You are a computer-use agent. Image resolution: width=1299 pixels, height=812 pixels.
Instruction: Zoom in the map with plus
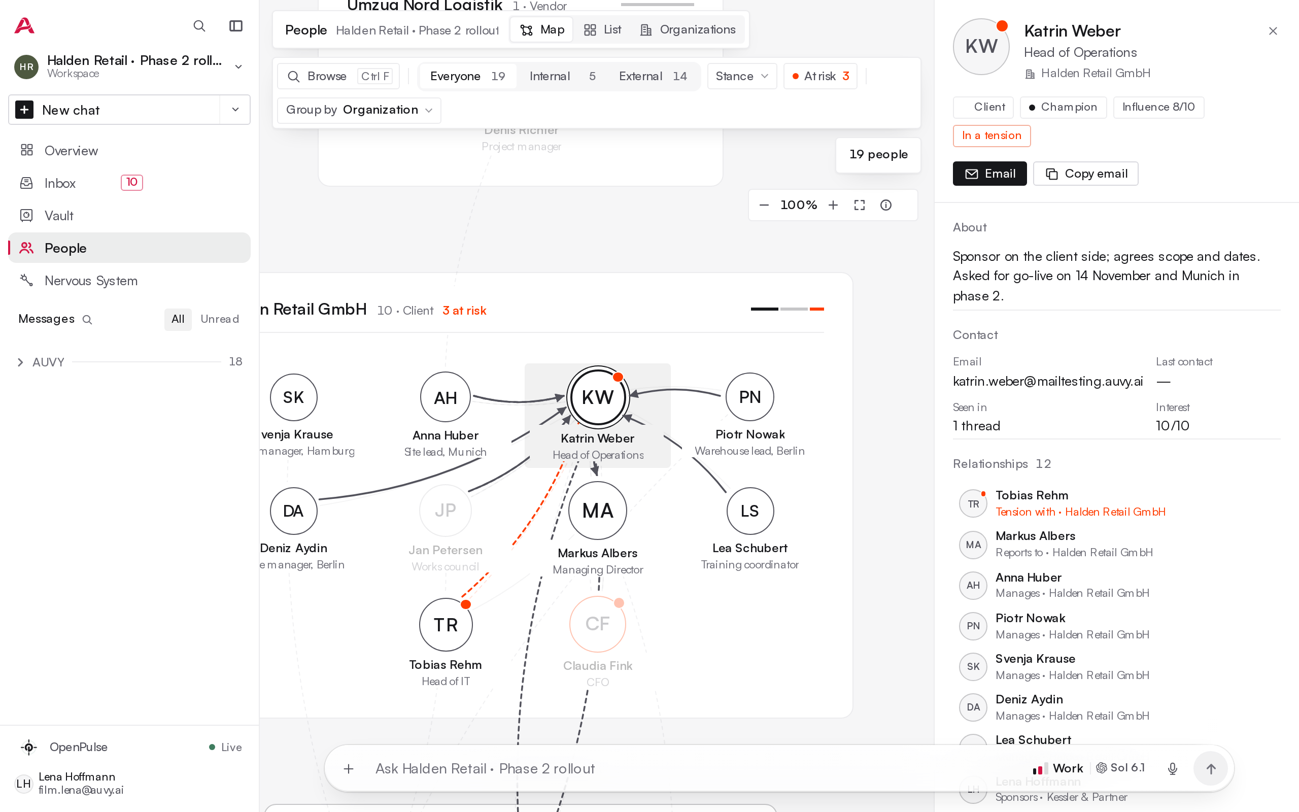(x=833, y=205)
